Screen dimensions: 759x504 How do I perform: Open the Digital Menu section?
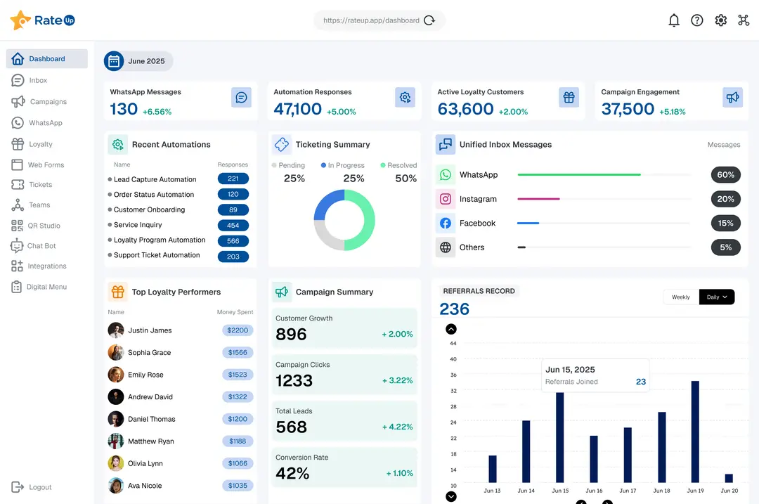click(x=46, y=286)
